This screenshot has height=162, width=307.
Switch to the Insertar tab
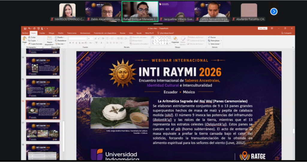tap(42, 33)
